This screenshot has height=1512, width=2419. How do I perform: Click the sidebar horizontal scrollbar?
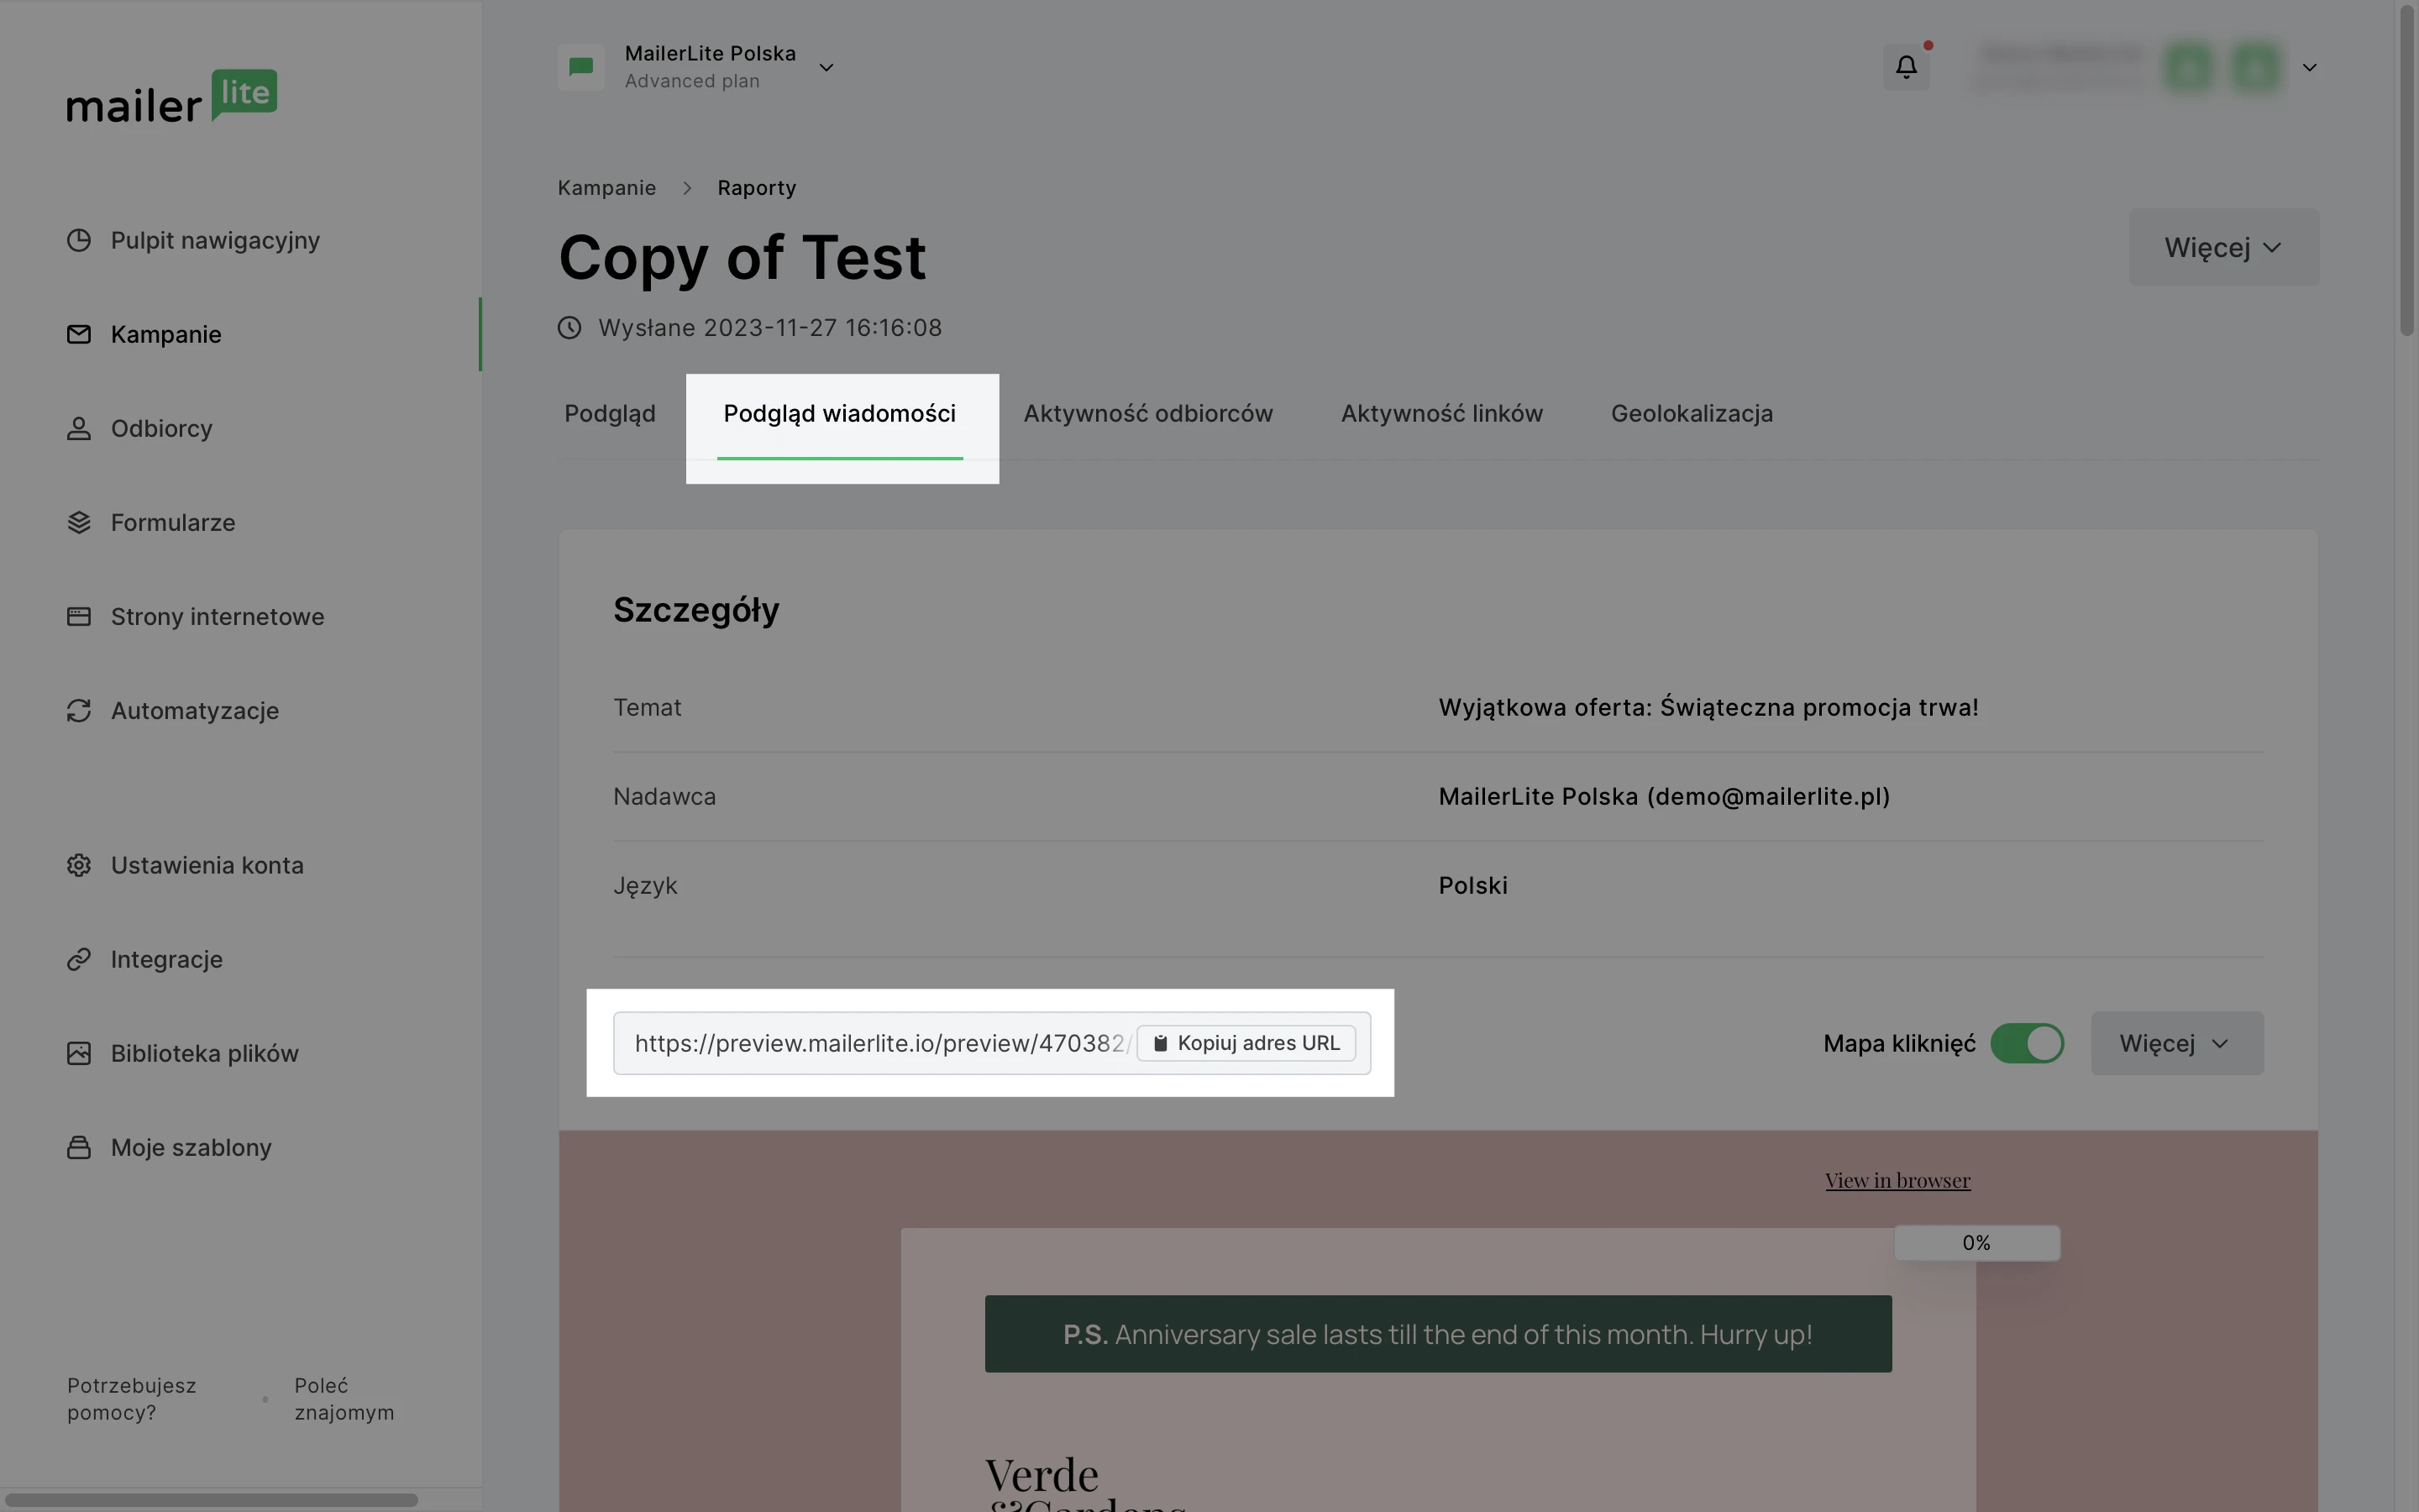coord(210,1500)
